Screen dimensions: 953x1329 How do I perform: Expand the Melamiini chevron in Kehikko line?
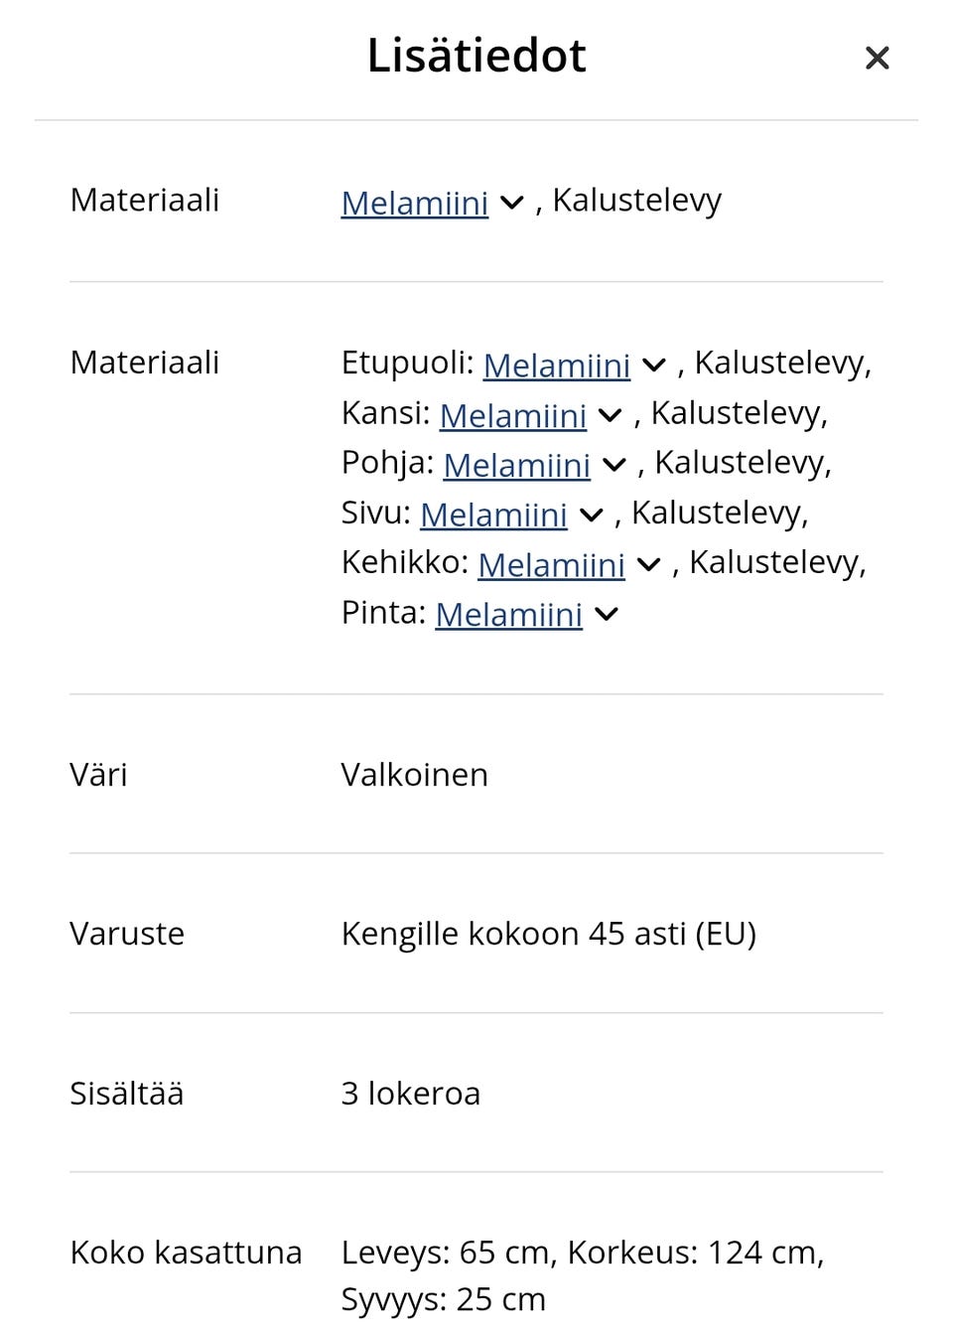coord(647,564)
